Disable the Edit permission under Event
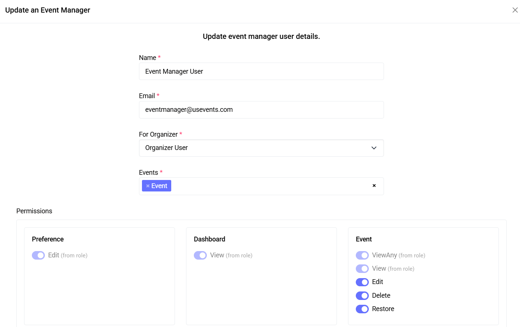 click(x=362, y=282)
